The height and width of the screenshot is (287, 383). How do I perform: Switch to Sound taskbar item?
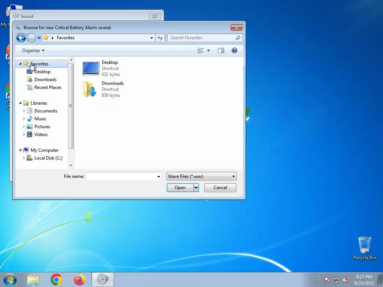[103, 280]
